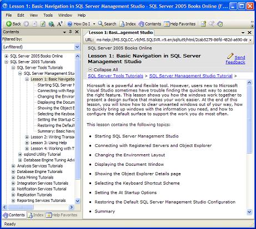256x229 pixels.
Task: Click the Forward navigation arrow icon
Action: coord(26,24)
